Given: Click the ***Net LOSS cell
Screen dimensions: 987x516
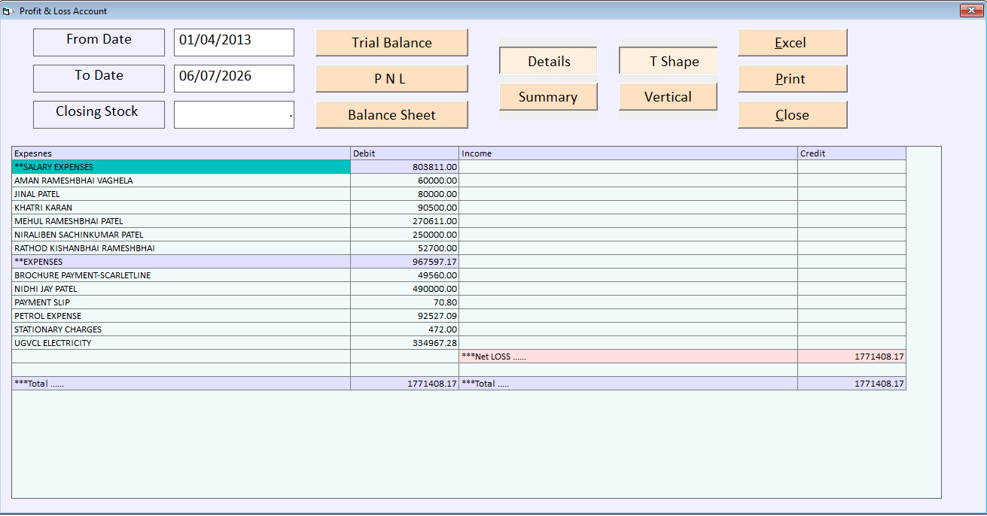Looking at the screenshot, I should 629,357.
